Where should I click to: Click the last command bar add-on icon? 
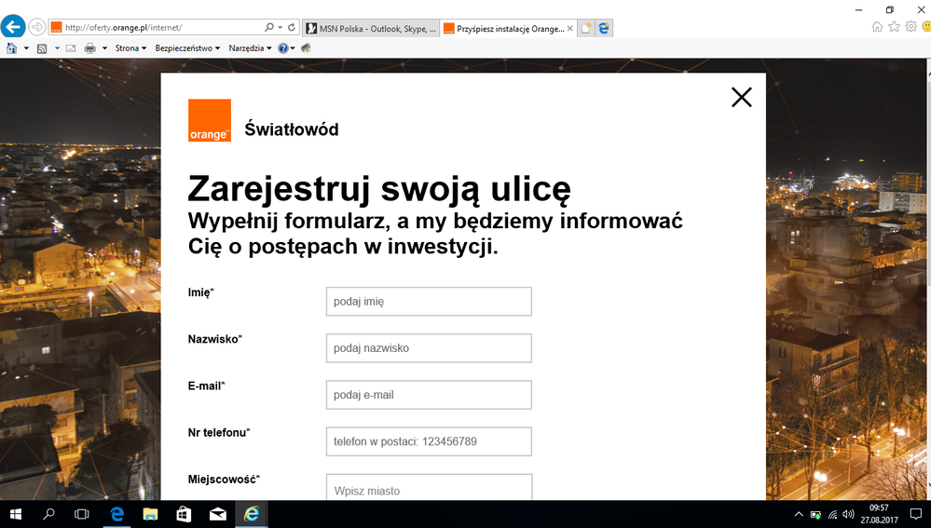pos(306,48)
